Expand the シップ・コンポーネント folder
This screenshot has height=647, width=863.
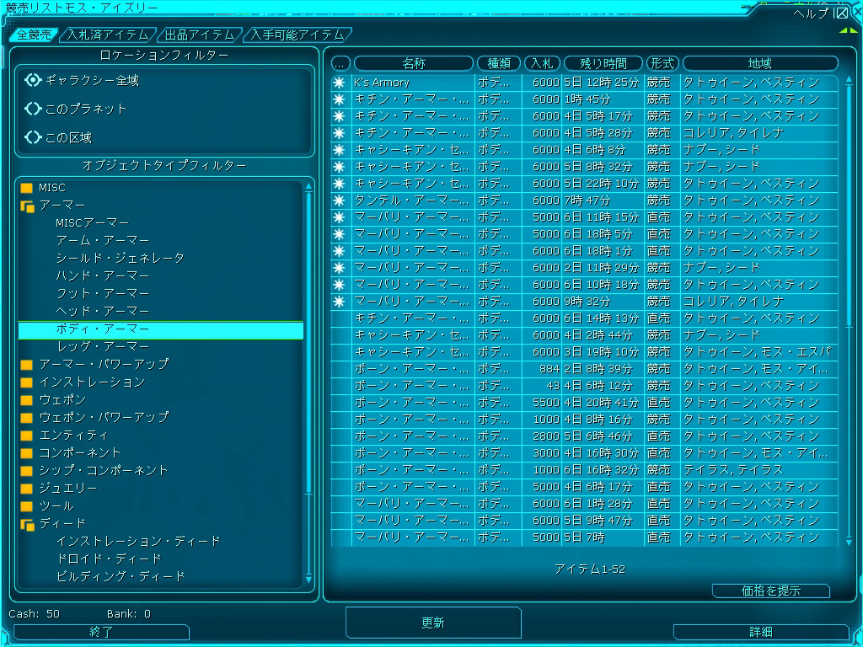[x=26, y=471]
